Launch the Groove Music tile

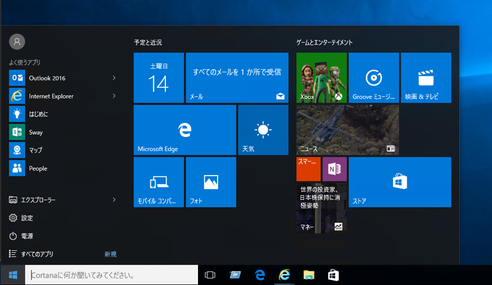pyautogui.click(x=373, y=77)
